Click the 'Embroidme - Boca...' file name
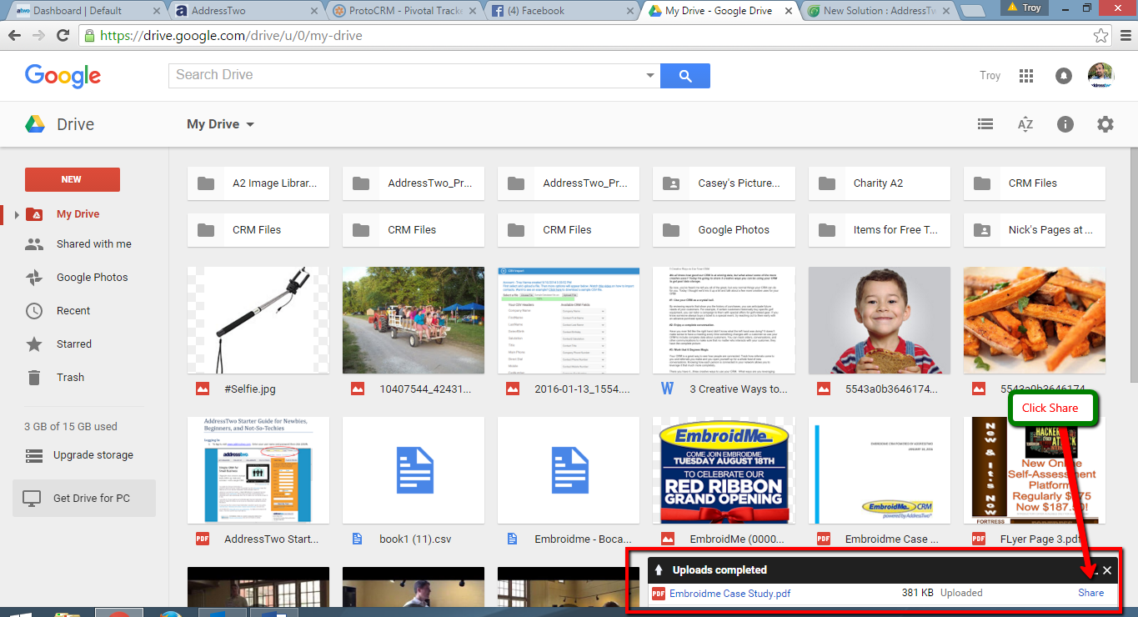This screenshot has width=1138, height=617. [x=583, y=539]
